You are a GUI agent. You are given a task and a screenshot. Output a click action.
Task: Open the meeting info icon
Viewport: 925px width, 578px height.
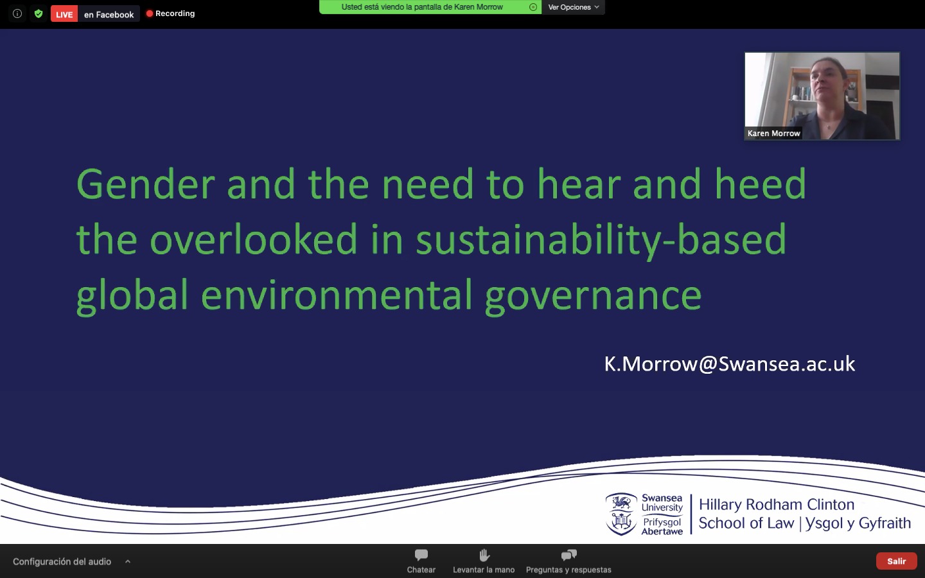(17, 13)
